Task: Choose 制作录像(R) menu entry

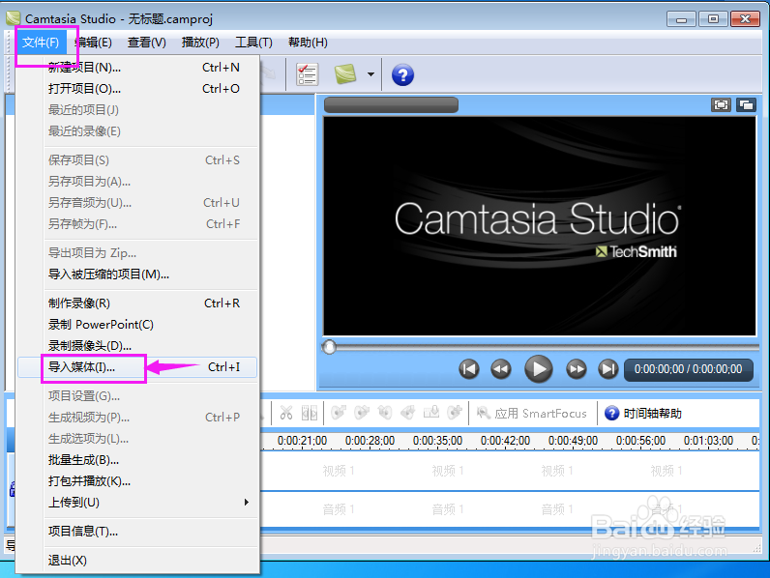Action: pyautogui.click(x=137, y=303)
